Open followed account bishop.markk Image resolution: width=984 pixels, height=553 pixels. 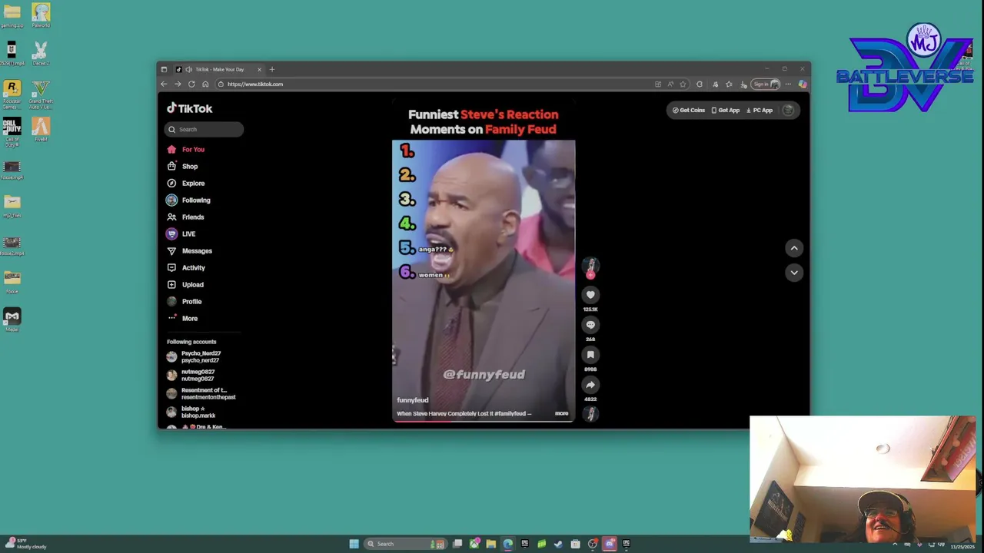point(191,412)
